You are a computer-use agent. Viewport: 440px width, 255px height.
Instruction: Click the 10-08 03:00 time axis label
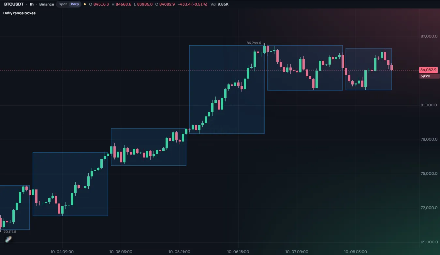pyautogui.click(x=356, y=252)
